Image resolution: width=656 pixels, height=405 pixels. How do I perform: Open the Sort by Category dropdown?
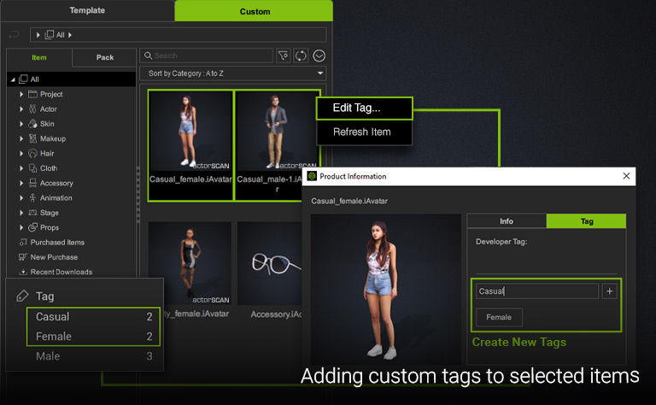232,73
